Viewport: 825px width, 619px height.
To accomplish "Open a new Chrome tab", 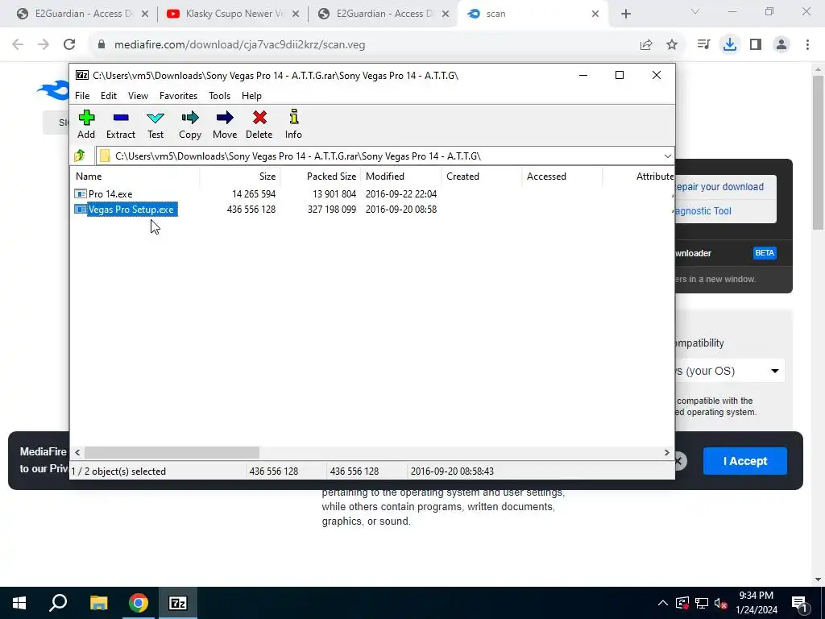I will pos(625,15).
